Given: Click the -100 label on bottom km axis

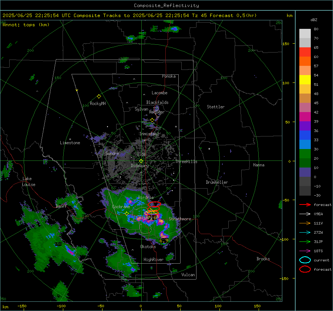Looking at the screenshot, I should (x=61, y=306).
